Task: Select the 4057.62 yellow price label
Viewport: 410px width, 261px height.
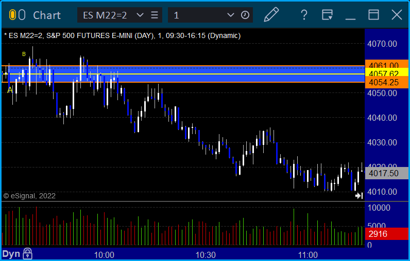Action: pos(386,73)
